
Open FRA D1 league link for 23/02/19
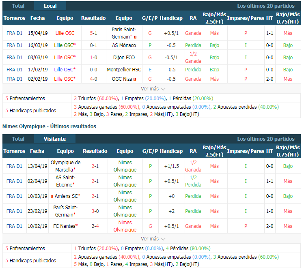point(14,211)
